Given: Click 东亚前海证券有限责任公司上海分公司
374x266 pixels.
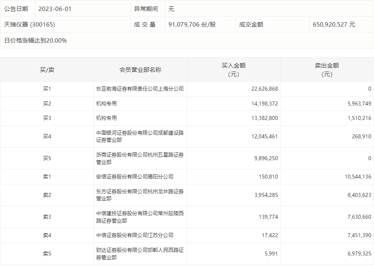Looking at the screenshot, I should (140, 89).
